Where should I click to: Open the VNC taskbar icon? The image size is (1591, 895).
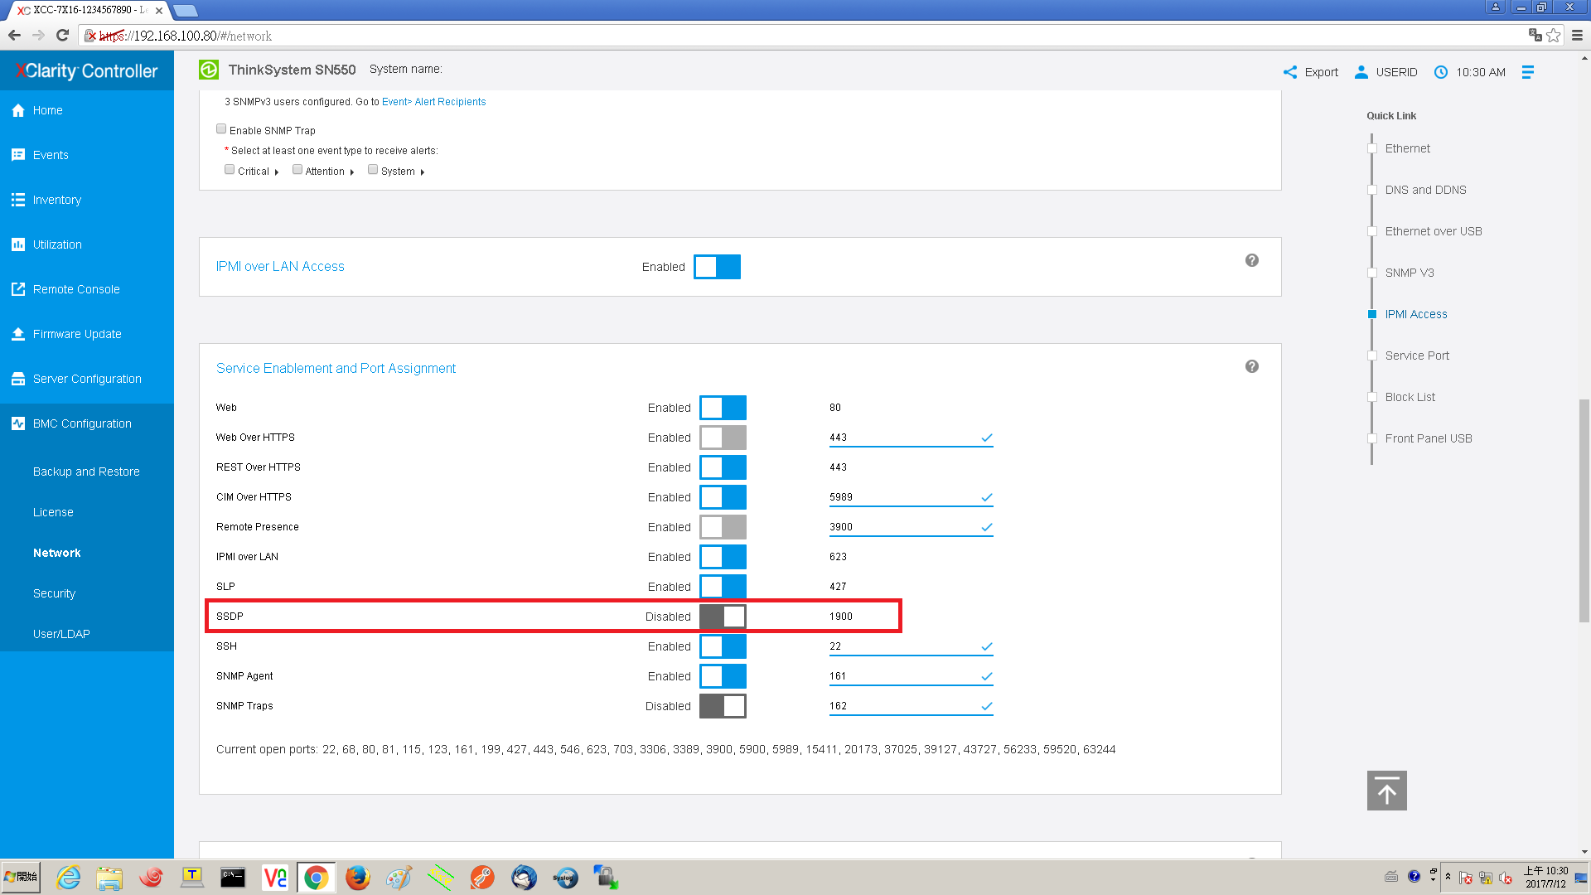[274, 878]
